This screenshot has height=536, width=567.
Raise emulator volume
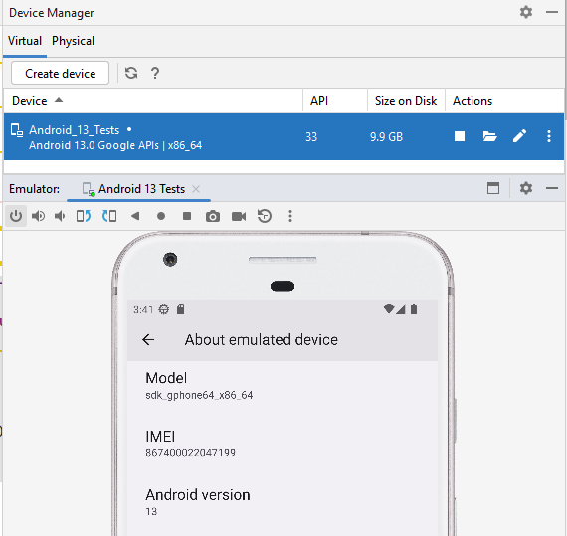point(39,216)
